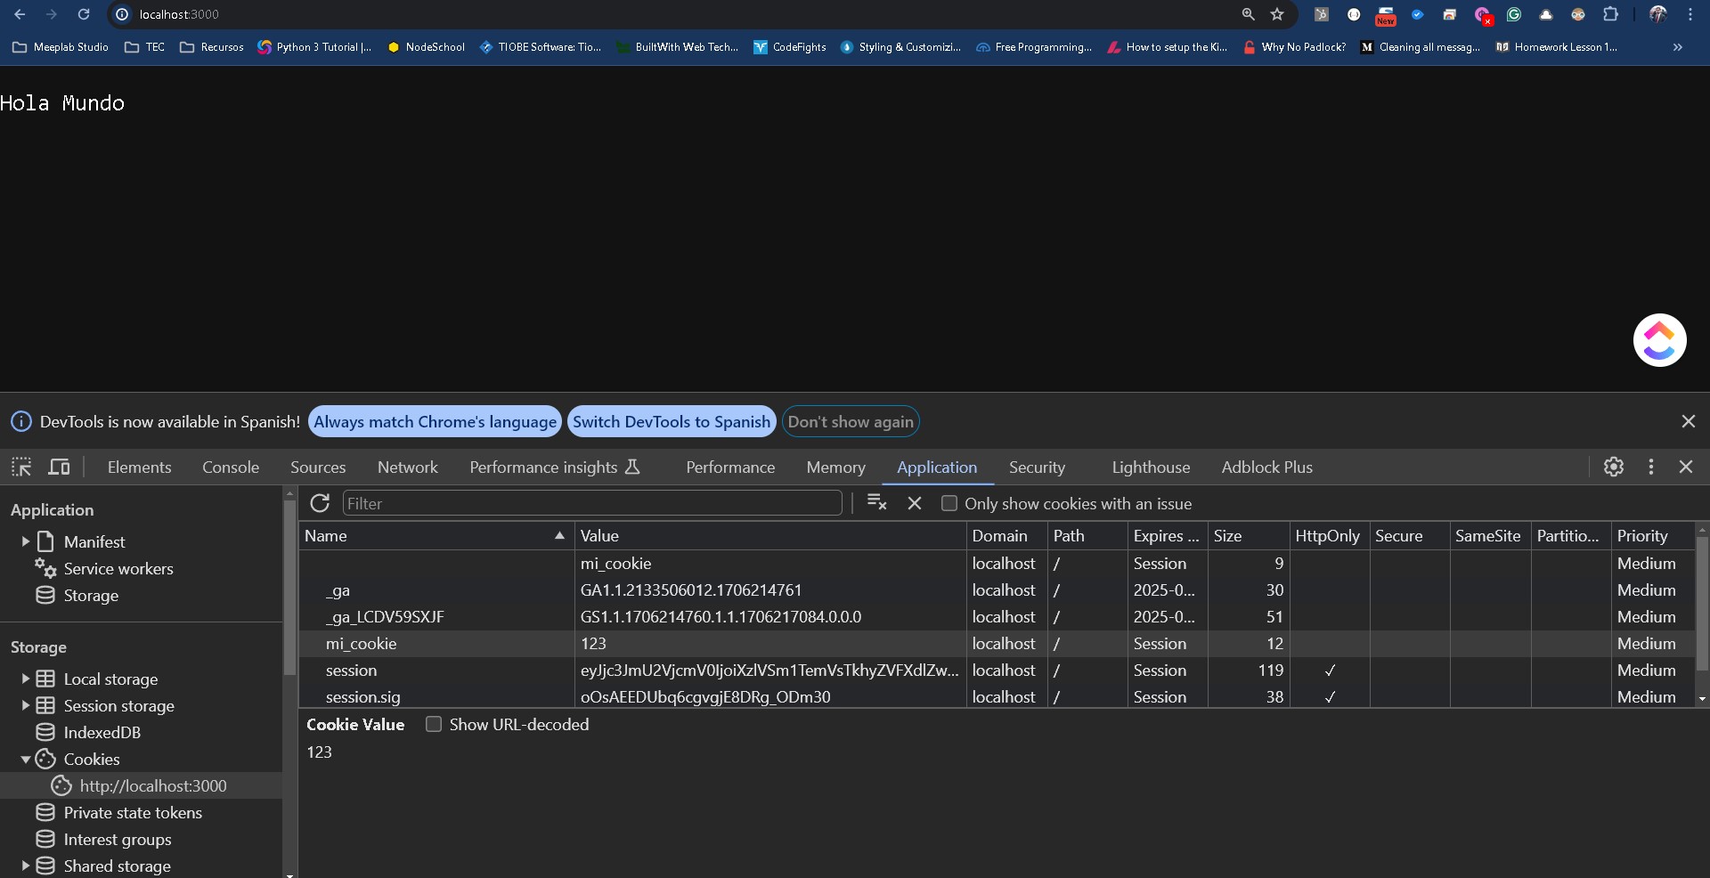Click the clear all cookies icon
This screenshot has height=878, width=1710.
(876, 503)
